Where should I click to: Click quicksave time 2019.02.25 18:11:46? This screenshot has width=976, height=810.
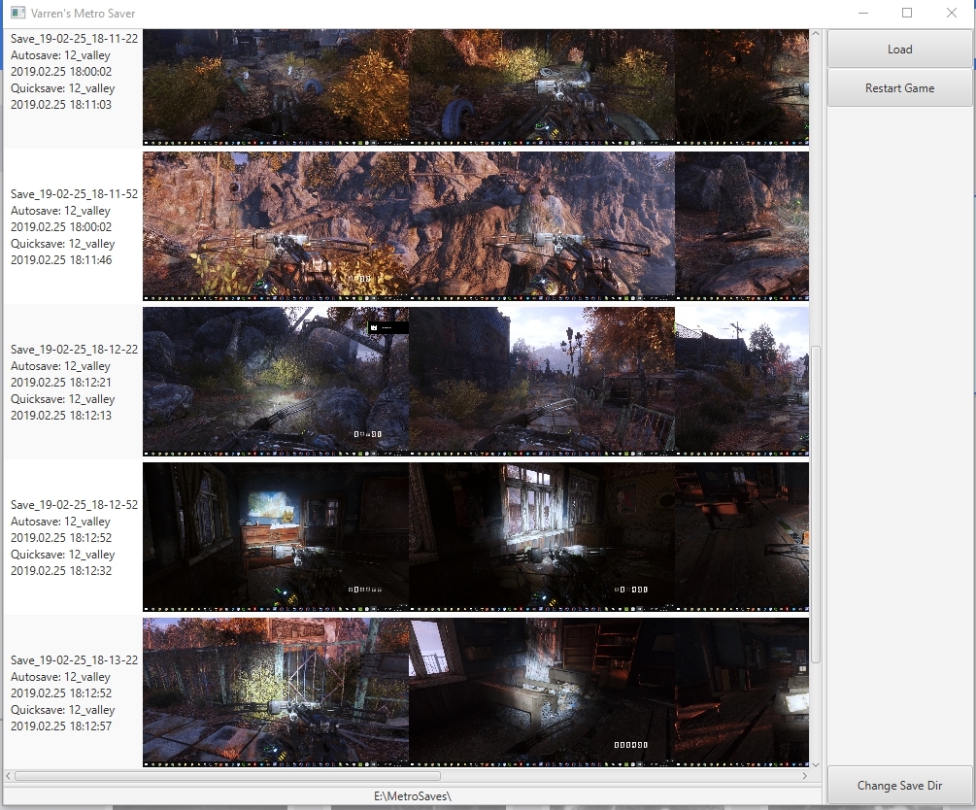61,260
